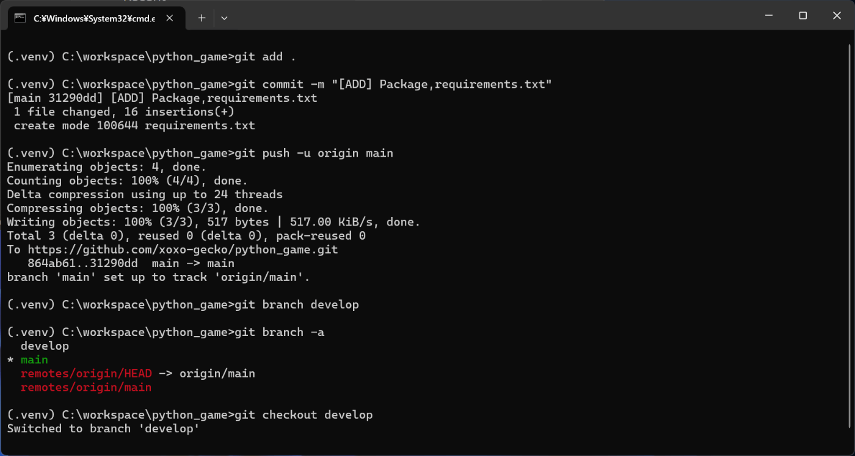Click the "Switched to branch 'develop'" output line

click(x=103, y=429)
